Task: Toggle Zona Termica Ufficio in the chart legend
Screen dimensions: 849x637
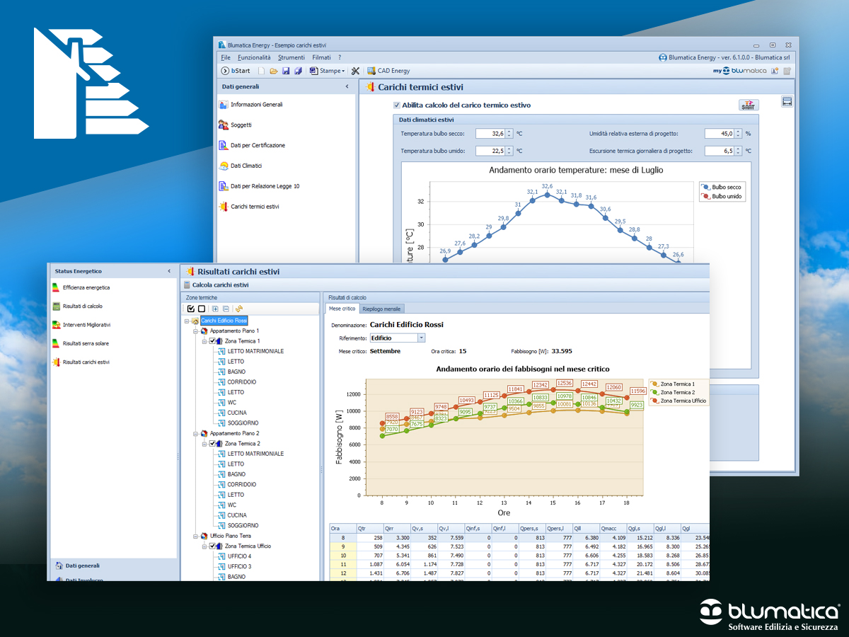Action: click(x=678, y=401)
